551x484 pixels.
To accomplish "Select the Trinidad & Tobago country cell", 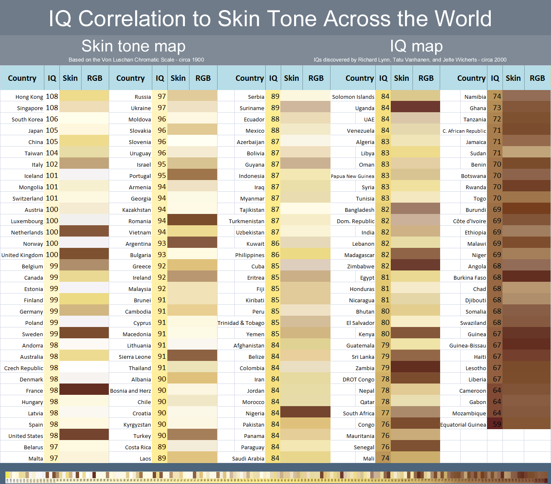I will tap(241, 323).
